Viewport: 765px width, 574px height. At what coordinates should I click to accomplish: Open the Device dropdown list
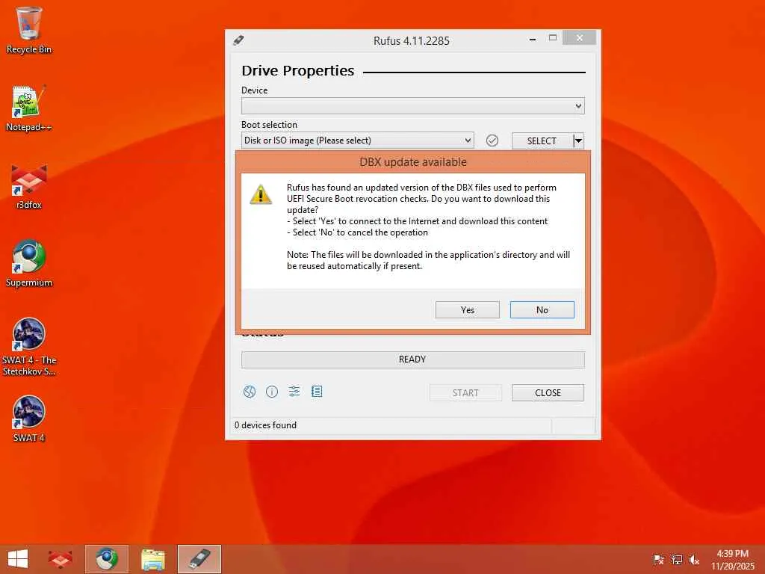click(x=412, y=106)
